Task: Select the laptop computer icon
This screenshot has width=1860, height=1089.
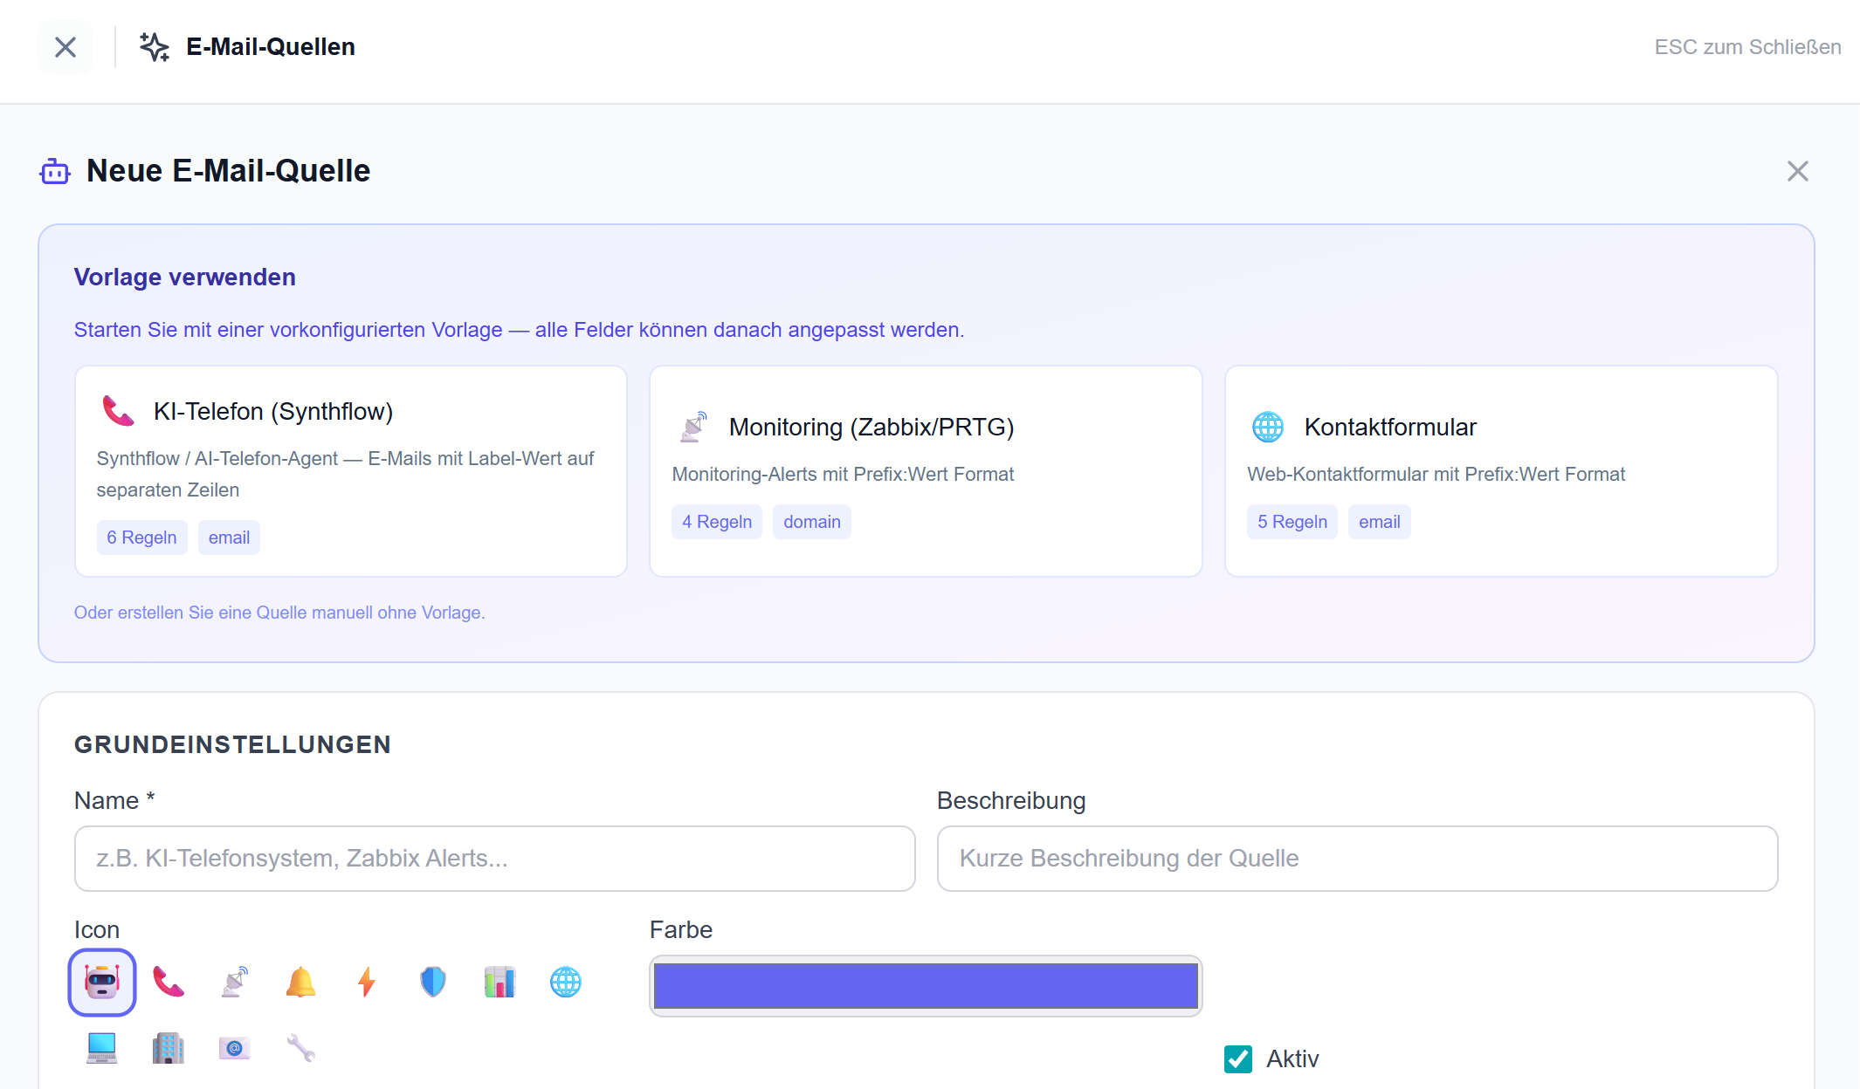Action: point(102,1048)
